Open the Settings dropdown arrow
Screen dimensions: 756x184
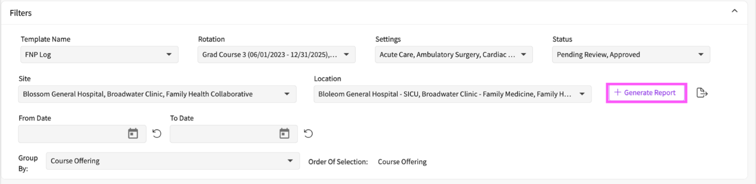click(x=524, y=55)
